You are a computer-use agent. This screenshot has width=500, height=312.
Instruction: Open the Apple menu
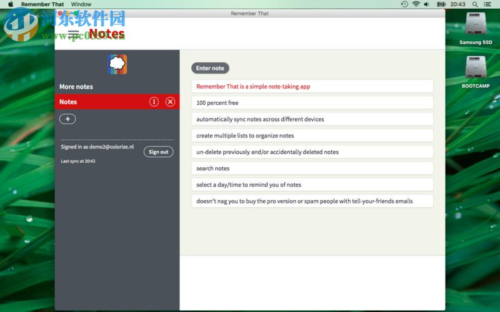pos(11,4)
